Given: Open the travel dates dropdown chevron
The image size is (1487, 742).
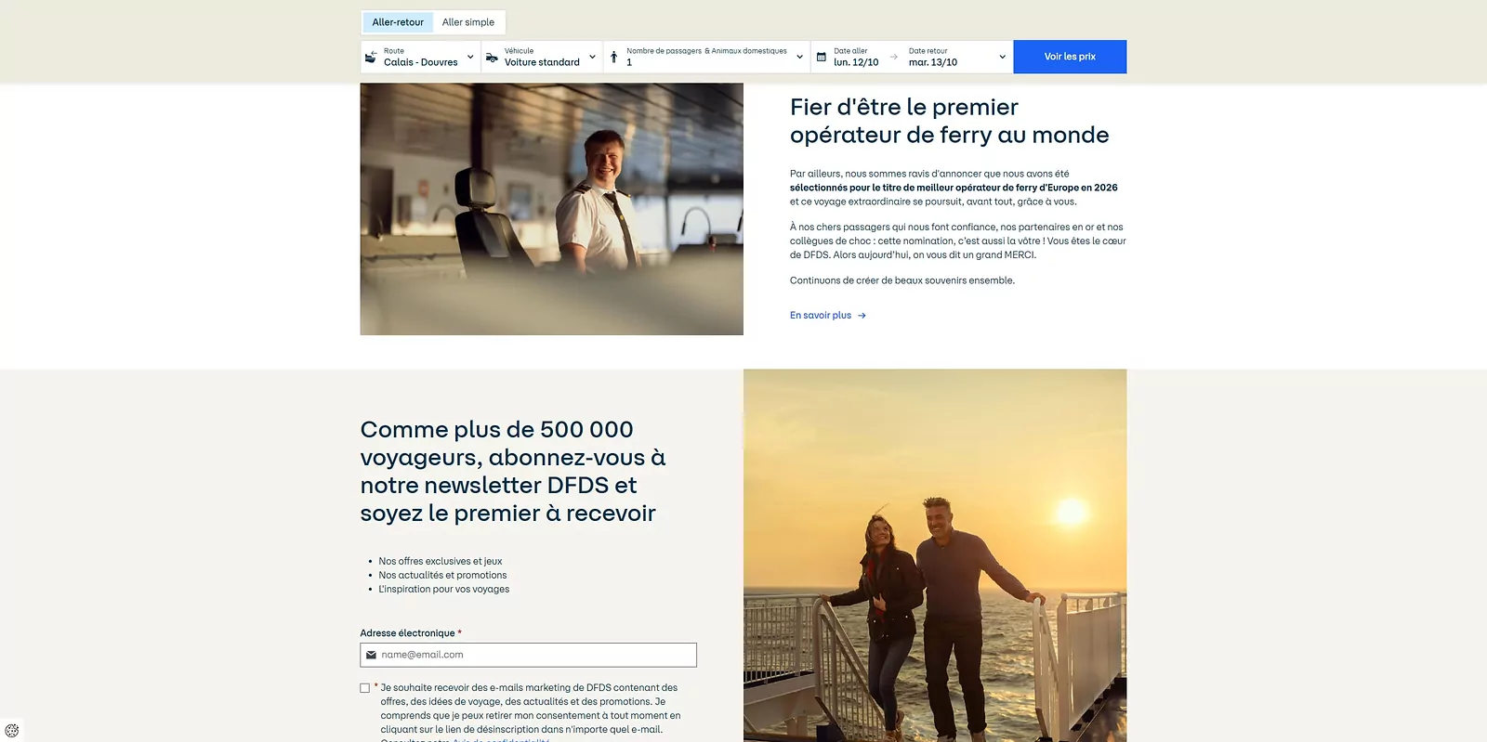Looking at the screenshot, I should [x=1002, y=58].
